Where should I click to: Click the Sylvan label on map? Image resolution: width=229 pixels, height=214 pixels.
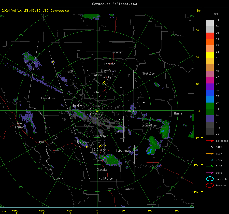[x=97, y=75]
